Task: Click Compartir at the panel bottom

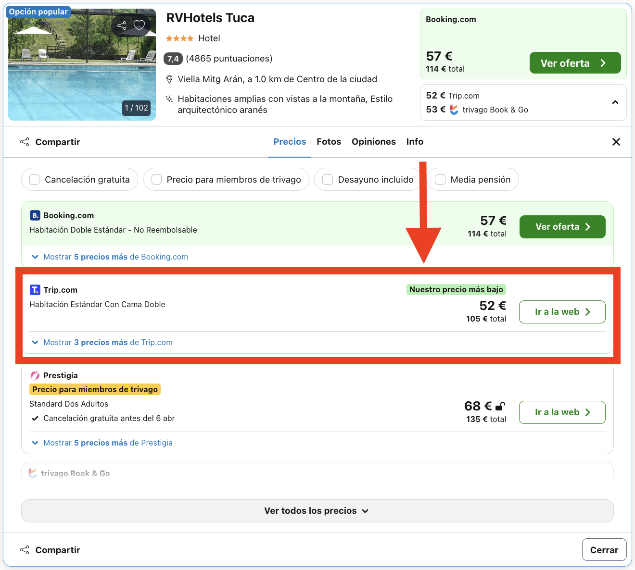Action: (x=50, y=550)
